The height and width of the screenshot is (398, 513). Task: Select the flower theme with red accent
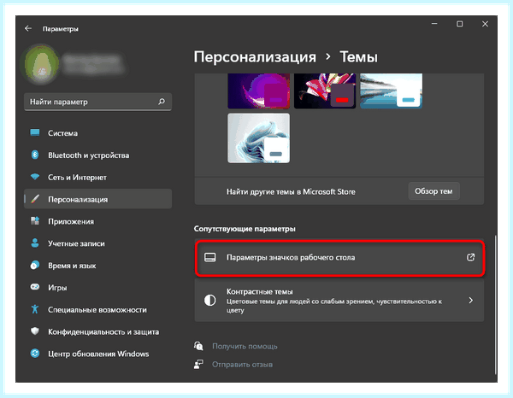325,91
